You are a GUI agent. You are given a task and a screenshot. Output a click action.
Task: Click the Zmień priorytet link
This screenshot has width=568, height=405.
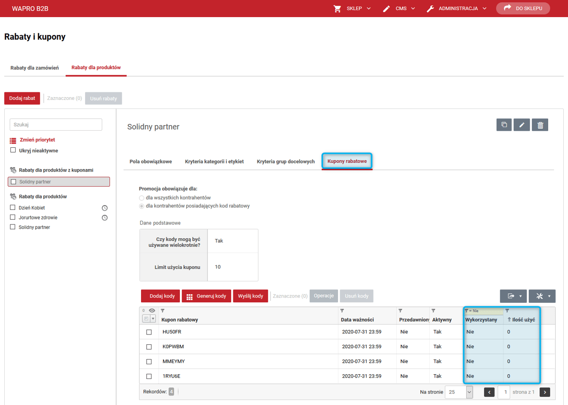click(37, 140)
